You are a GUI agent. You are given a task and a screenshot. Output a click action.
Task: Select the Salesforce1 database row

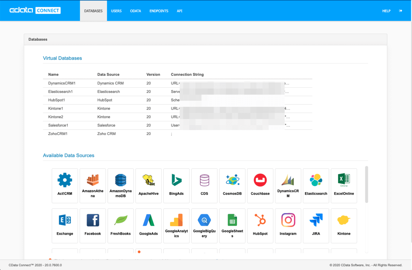coord(178,125)
